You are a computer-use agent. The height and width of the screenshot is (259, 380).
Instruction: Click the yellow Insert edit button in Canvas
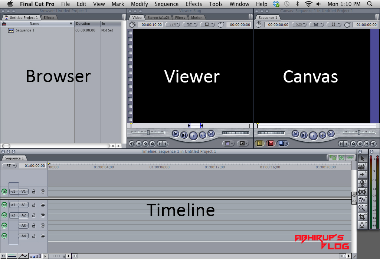259,143
